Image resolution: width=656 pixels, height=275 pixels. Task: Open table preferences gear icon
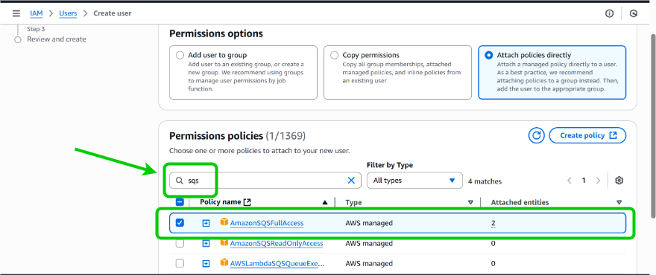point(619,181)
